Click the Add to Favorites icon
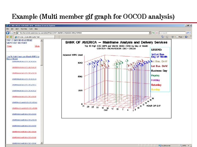This screenshot has height=147, width=197. click(x=11, y=37)
